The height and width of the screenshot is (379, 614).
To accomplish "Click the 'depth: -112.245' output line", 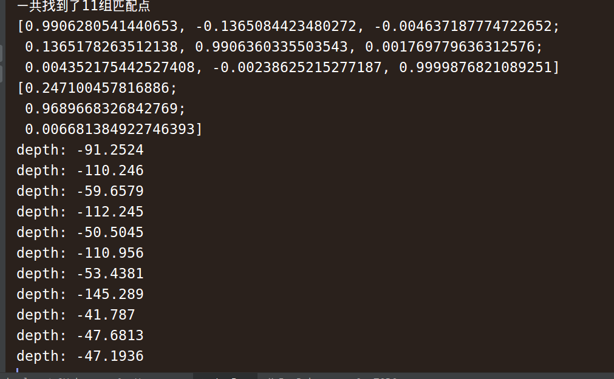I will click(80, 212).
